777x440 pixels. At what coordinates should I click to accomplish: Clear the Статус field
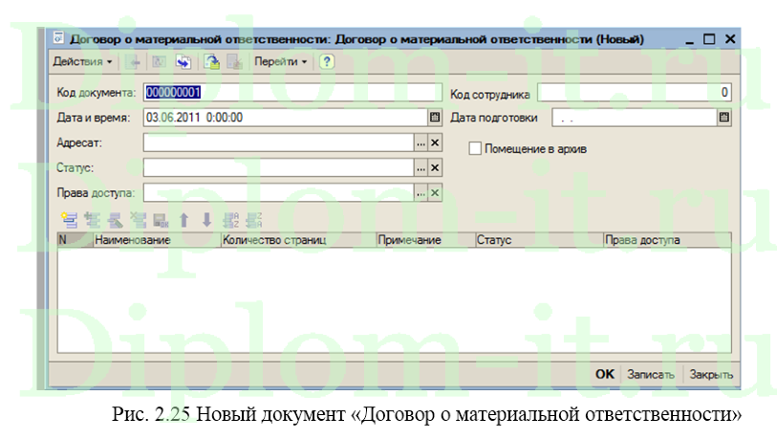(435, 168)
